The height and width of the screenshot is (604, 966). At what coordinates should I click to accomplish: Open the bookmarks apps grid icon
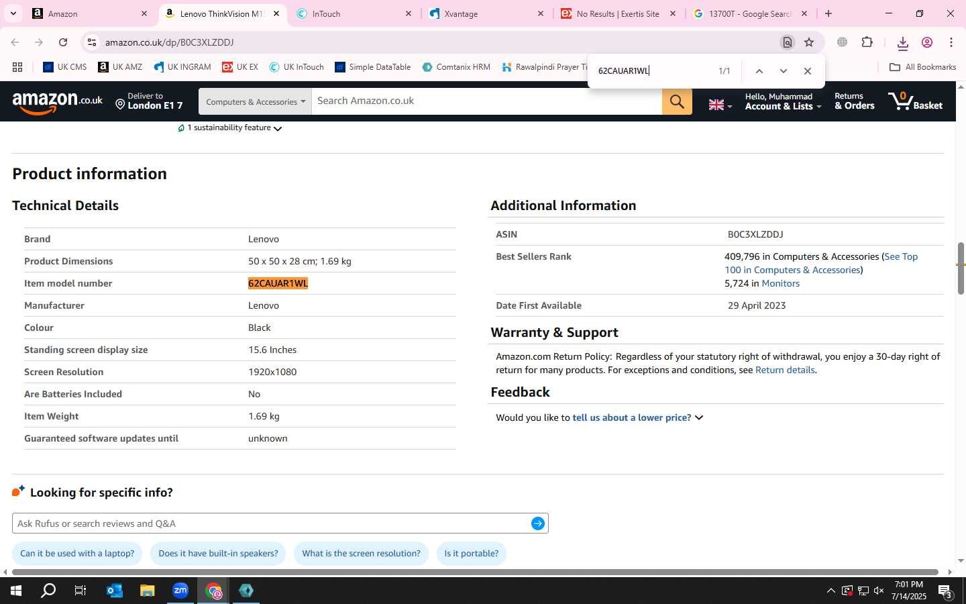[17, 67]
